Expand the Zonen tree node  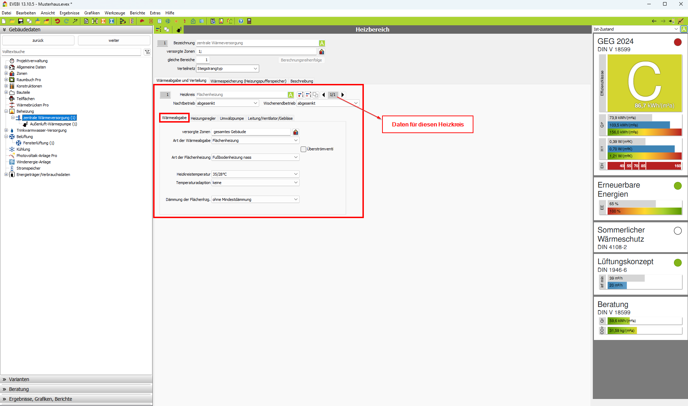point(6,73)
